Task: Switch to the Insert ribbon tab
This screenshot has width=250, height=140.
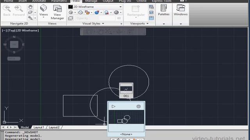Action: (x=23, y=1)
